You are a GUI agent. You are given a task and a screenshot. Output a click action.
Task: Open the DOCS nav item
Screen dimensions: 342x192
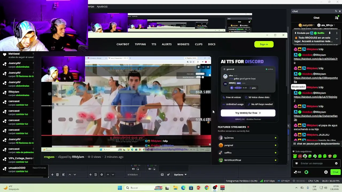(212, 44)
